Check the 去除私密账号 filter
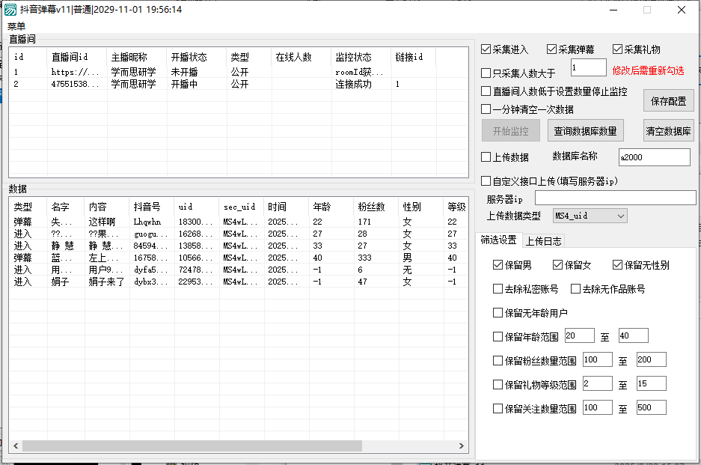 tap(498, 289)
